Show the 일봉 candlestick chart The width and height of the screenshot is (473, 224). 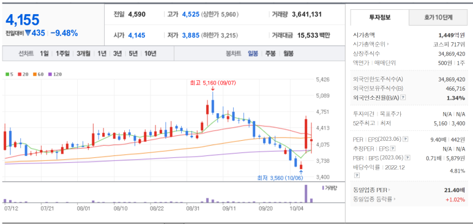coord(253,54)
